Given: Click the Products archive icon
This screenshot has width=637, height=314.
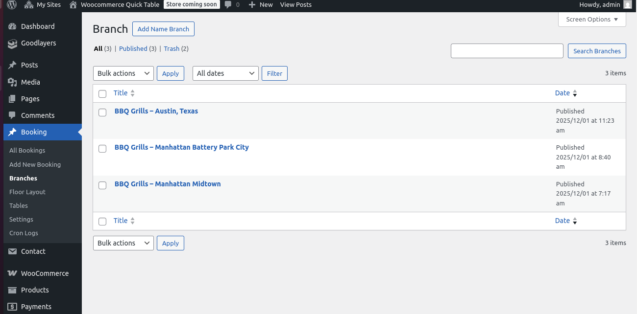Looking at the screenshot, I should (x=12, y=290).
